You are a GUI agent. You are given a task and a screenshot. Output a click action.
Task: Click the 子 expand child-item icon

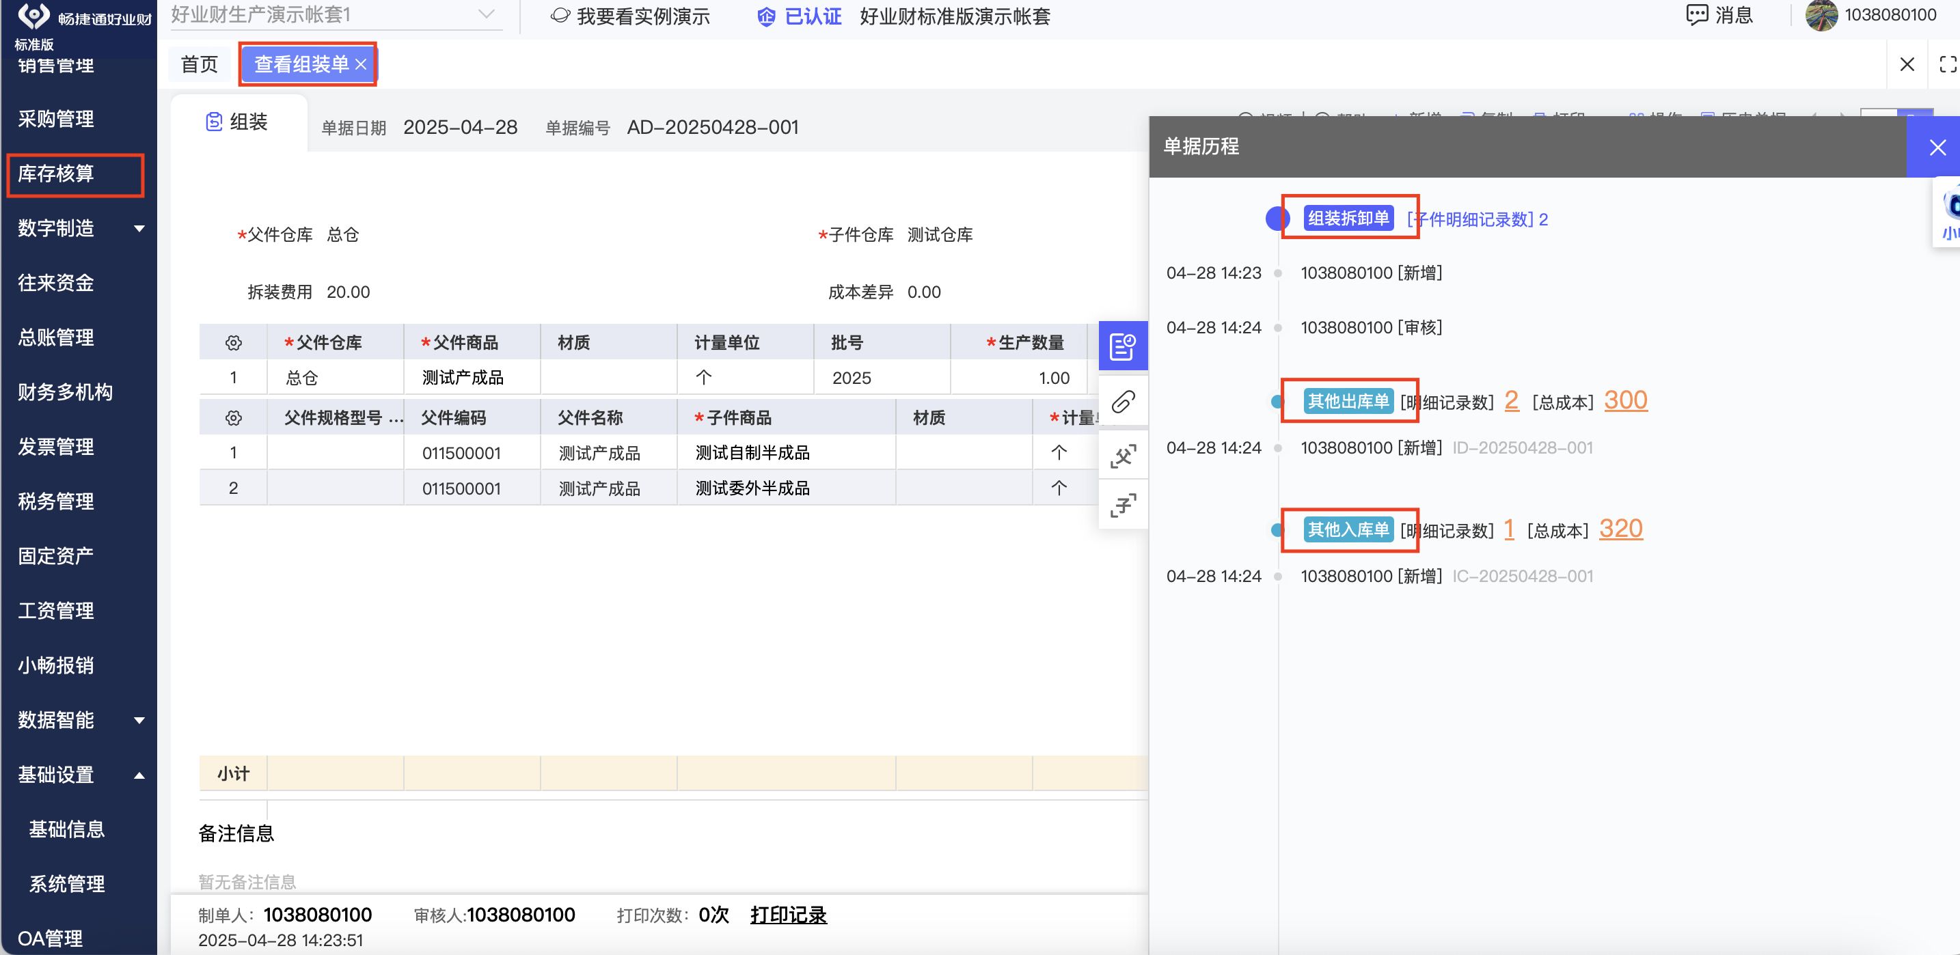(1122, 505)
